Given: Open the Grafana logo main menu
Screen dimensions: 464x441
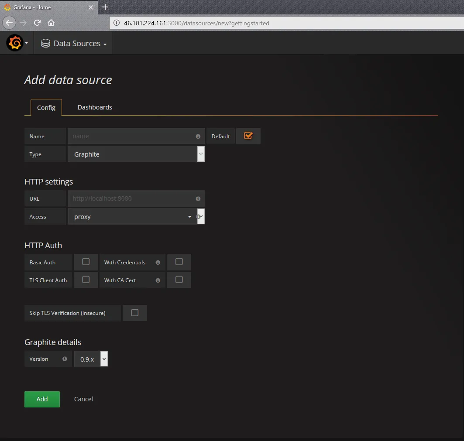Looking at the screenshot, I should tap(15, 43).
